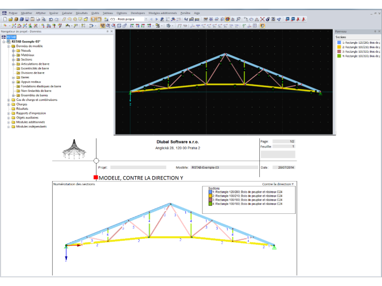Go to previous load case arrow
The height and width of the screenshot is (286, 382).
[x=151, y=19]
